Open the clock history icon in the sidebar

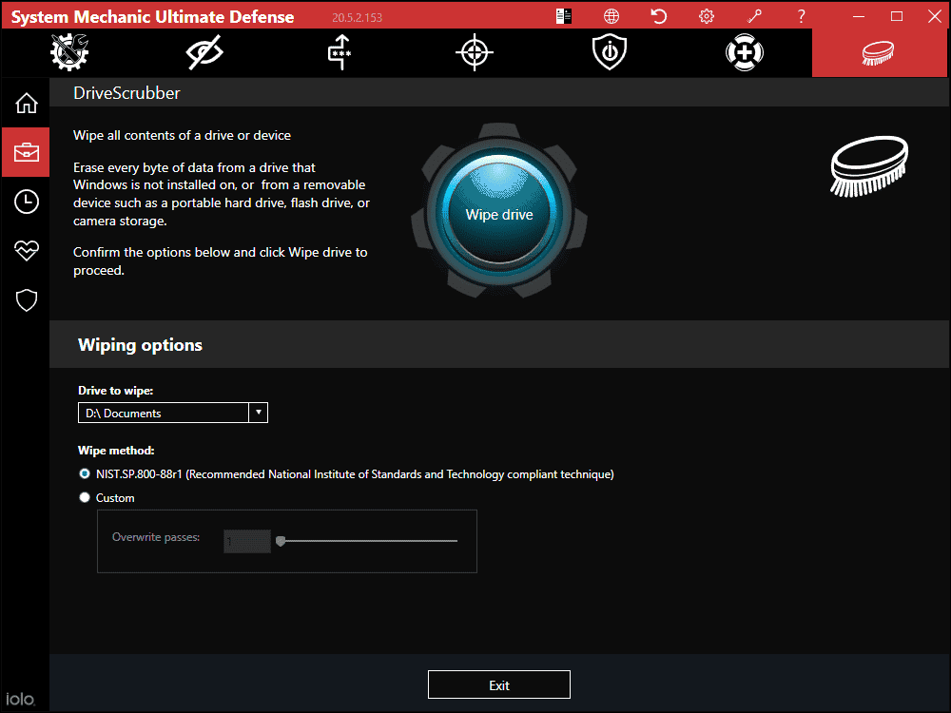[25, 202]
